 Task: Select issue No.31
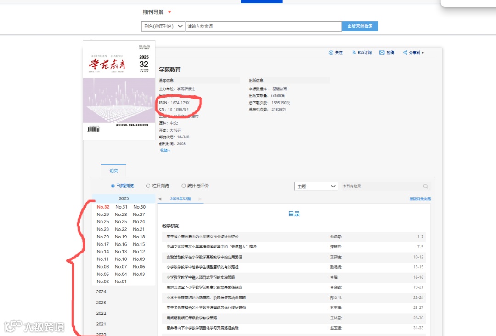(121, 207)
